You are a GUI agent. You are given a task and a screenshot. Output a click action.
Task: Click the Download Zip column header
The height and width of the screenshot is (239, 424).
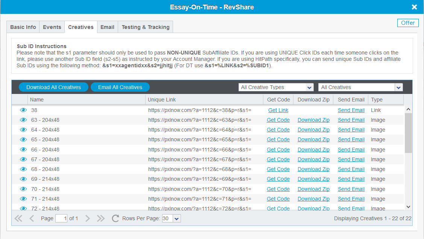(x=313, y=100)
